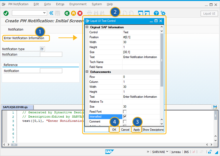Click the blue triangle corner icon in status bar
The image size is (220, 156).
[217, 152]
